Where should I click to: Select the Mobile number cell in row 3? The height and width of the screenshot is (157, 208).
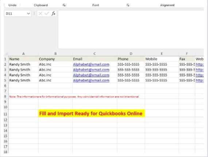click(162, 70)
